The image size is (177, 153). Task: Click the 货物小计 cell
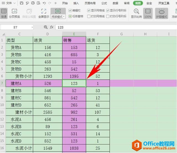pyautogui.click(x=19, y=76)
